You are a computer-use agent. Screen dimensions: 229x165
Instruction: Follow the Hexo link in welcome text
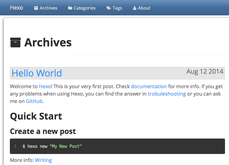coord(45,87)
